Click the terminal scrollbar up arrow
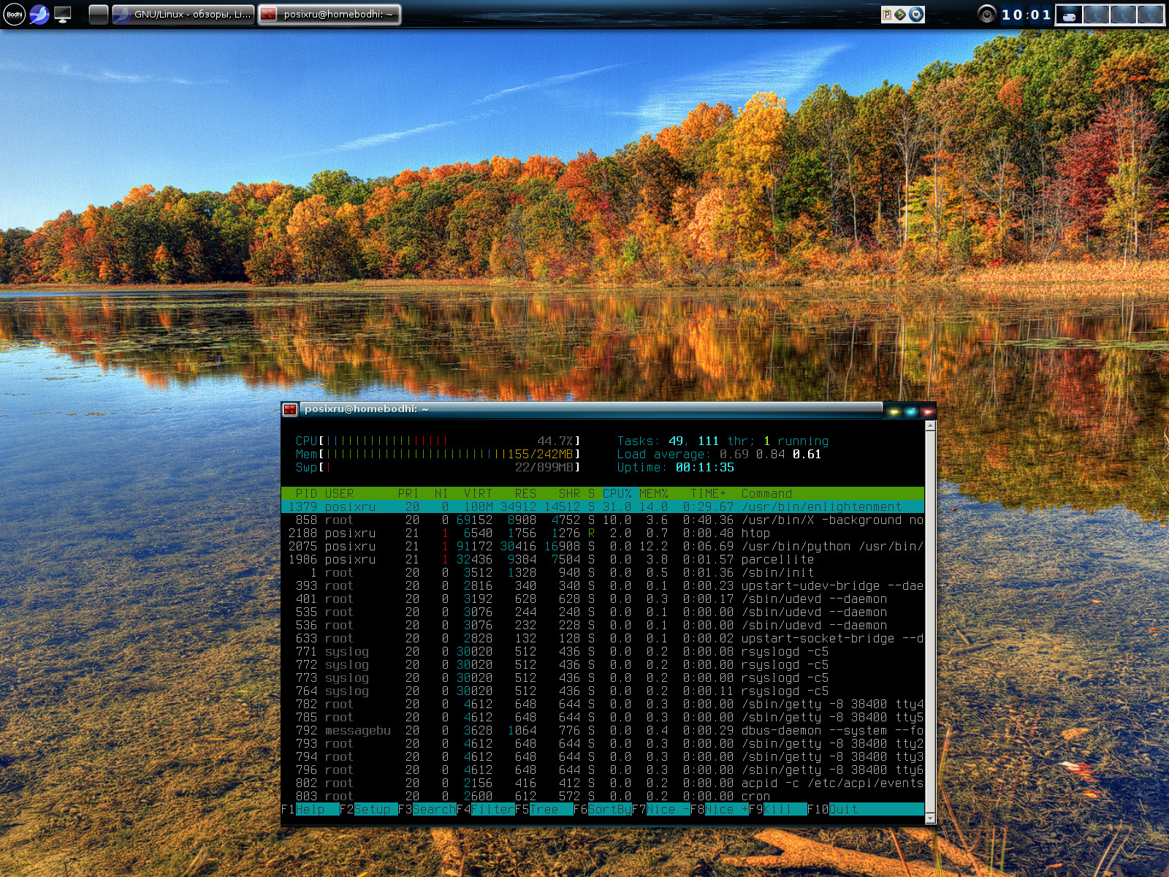The height and width of the screenshot is (877, 1169). point(930,426)
